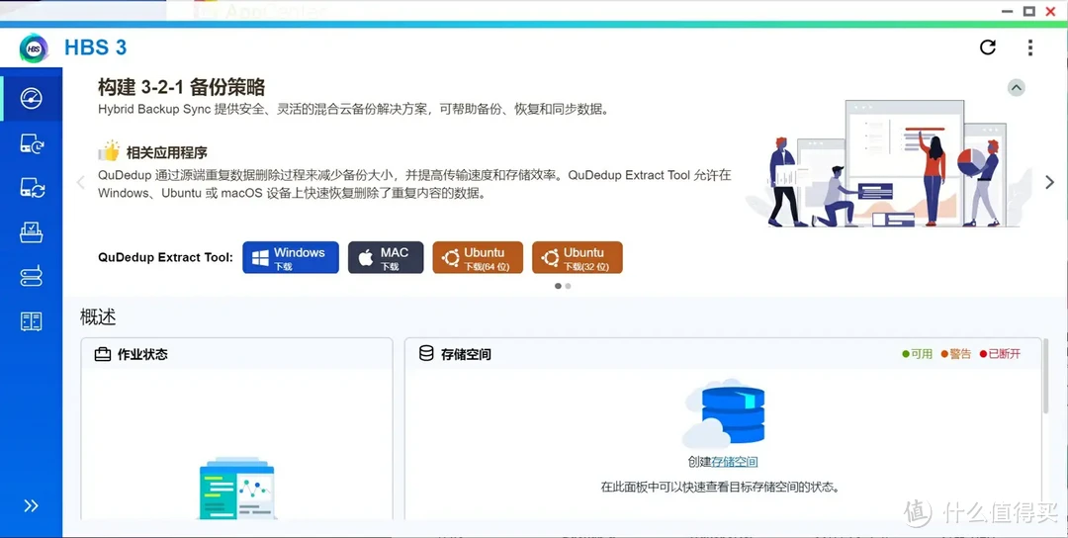1068x538 pixels.
Task: Download Ubuntu 32-bit QuDedup tool
Action: point(577,257)
